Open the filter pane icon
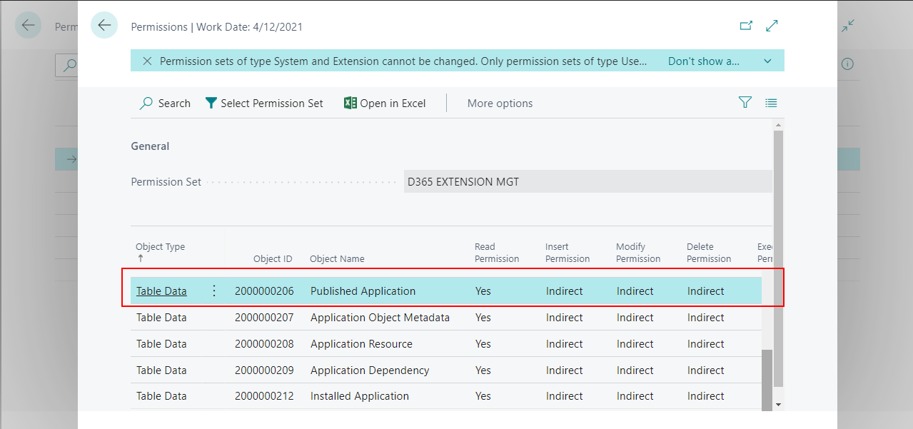This screenshot has height=429, width=913. coord(745,102)
